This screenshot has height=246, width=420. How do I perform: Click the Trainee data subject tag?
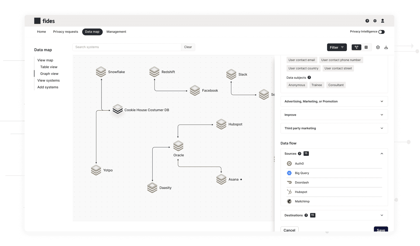coord(317,85)
